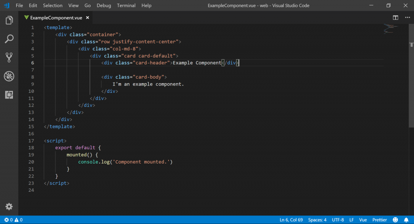The image size is (414, 224).
Task: Click the closing </script> tag
Action: tap(57, 183)
